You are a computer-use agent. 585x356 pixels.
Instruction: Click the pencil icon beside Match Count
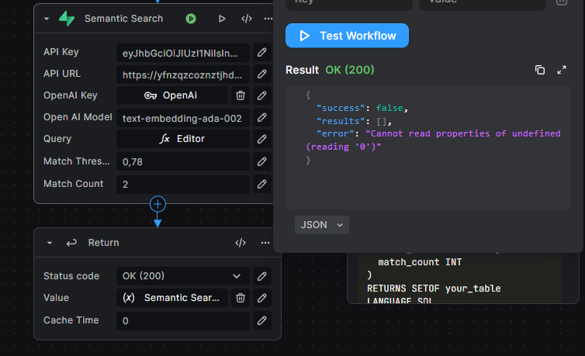[262, 185]
